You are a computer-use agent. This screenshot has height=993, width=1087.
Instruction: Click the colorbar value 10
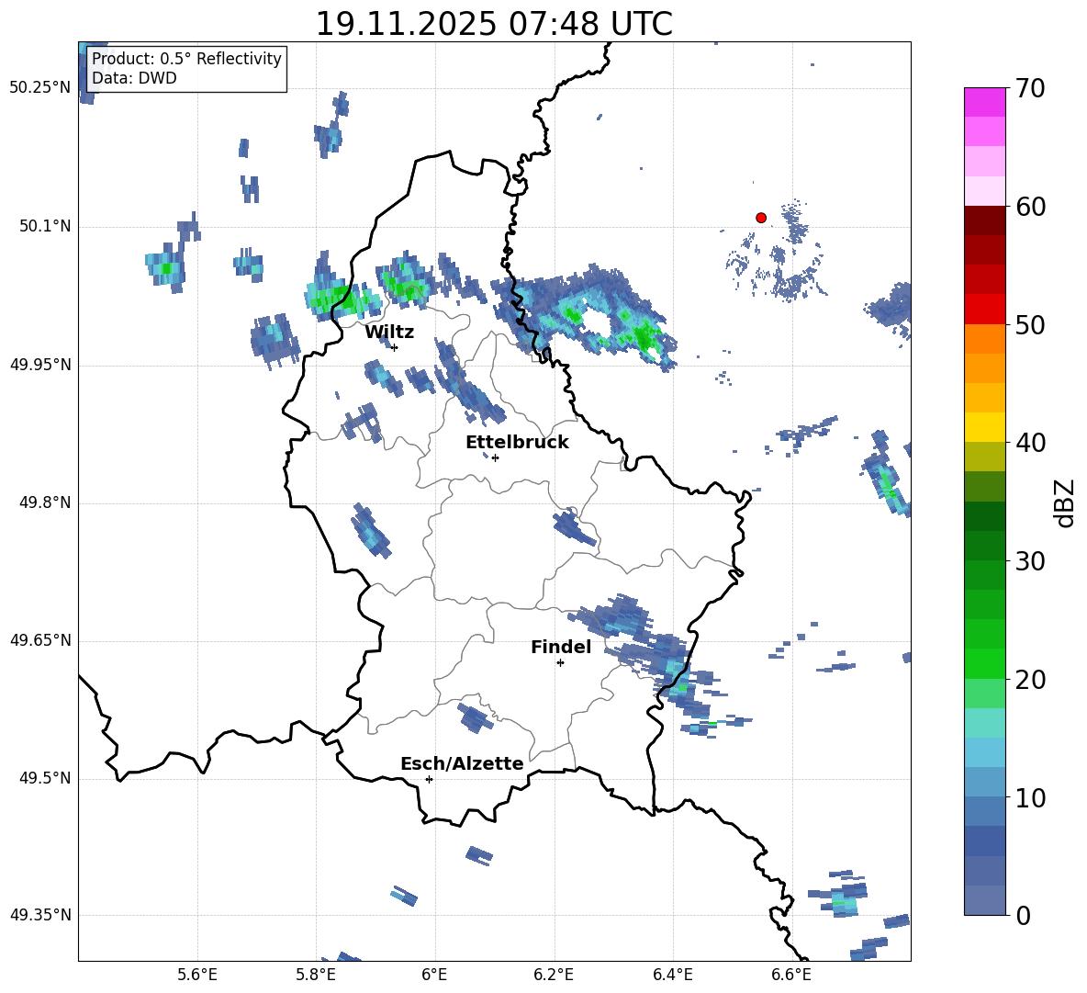[1029, 797]
